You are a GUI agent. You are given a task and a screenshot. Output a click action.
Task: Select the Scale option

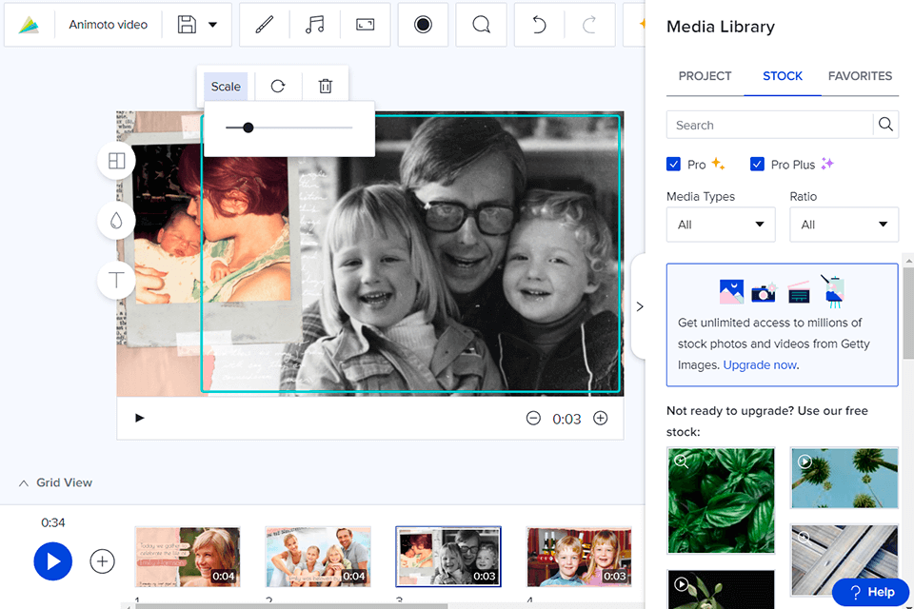(x=226, y=87)
